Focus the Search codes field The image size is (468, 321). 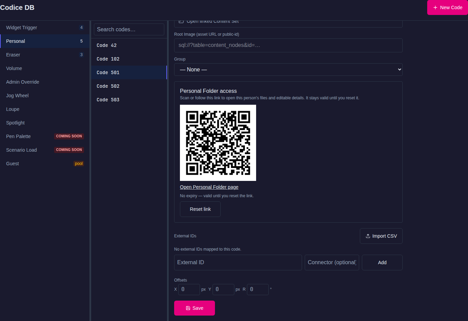pos(129,29)
